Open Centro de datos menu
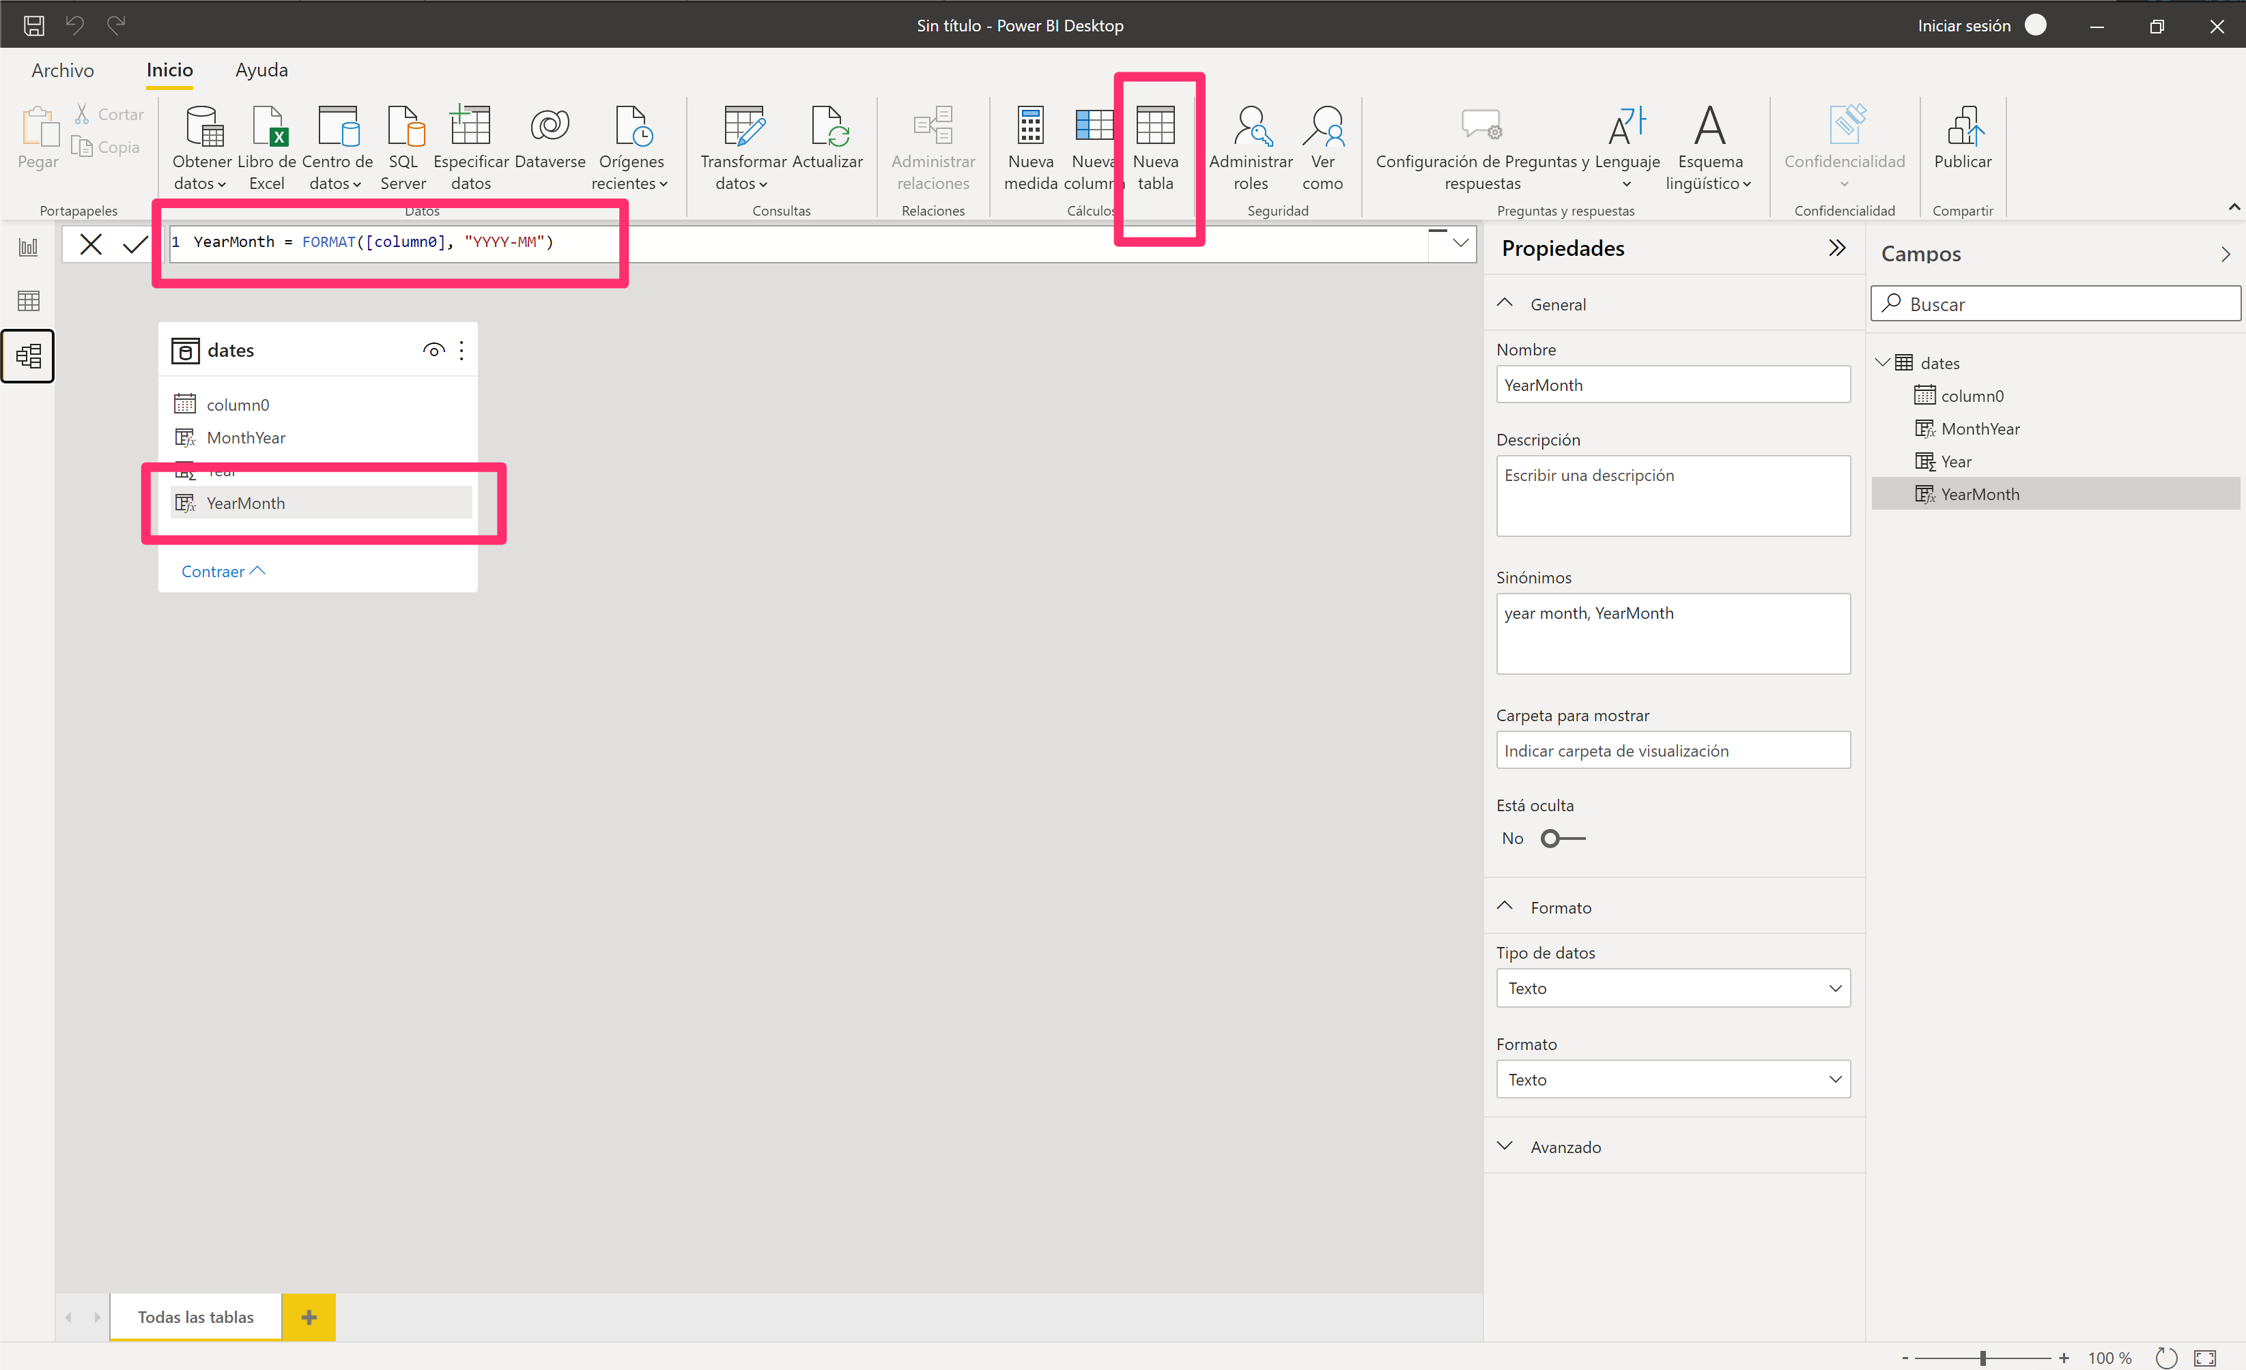Viewport: 2246px width, 1370px height. click(x=337, y=147)
